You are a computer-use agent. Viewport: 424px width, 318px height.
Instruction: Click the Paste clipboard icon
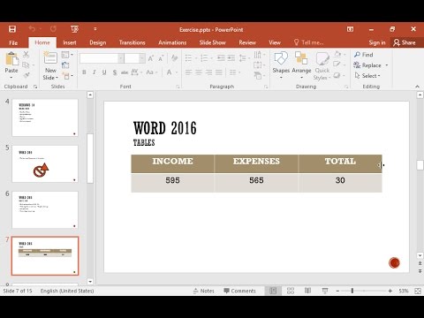[11, 58]
